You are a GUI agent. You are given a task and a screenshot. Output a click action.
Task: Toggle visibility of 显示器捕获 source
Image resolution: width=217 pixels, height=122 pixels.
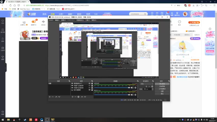click(90, 90)
